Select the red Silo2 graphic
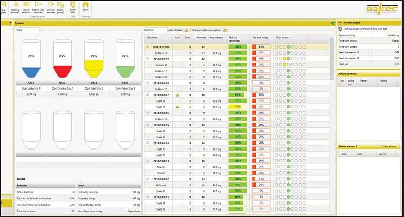Screen dimensions: 404x217 [x=62, y=59]
